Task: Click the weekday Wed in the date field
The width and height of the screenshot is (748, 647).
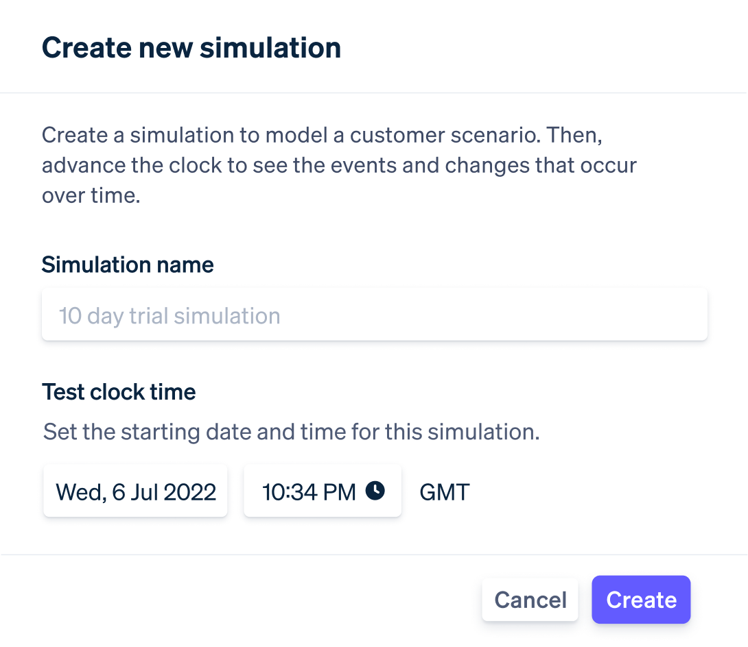Action: coord(78,492)
